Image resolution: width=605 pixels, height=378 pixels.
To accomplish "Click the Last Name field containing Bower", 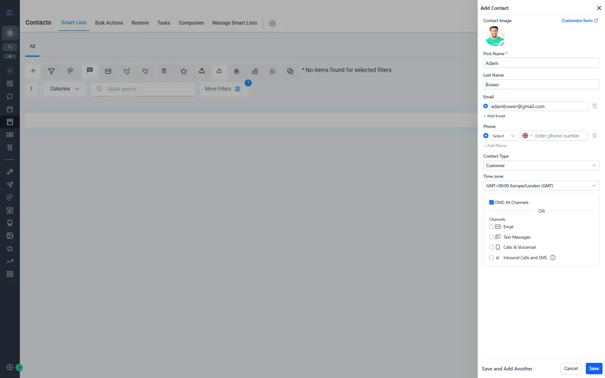I will [541, 85].
